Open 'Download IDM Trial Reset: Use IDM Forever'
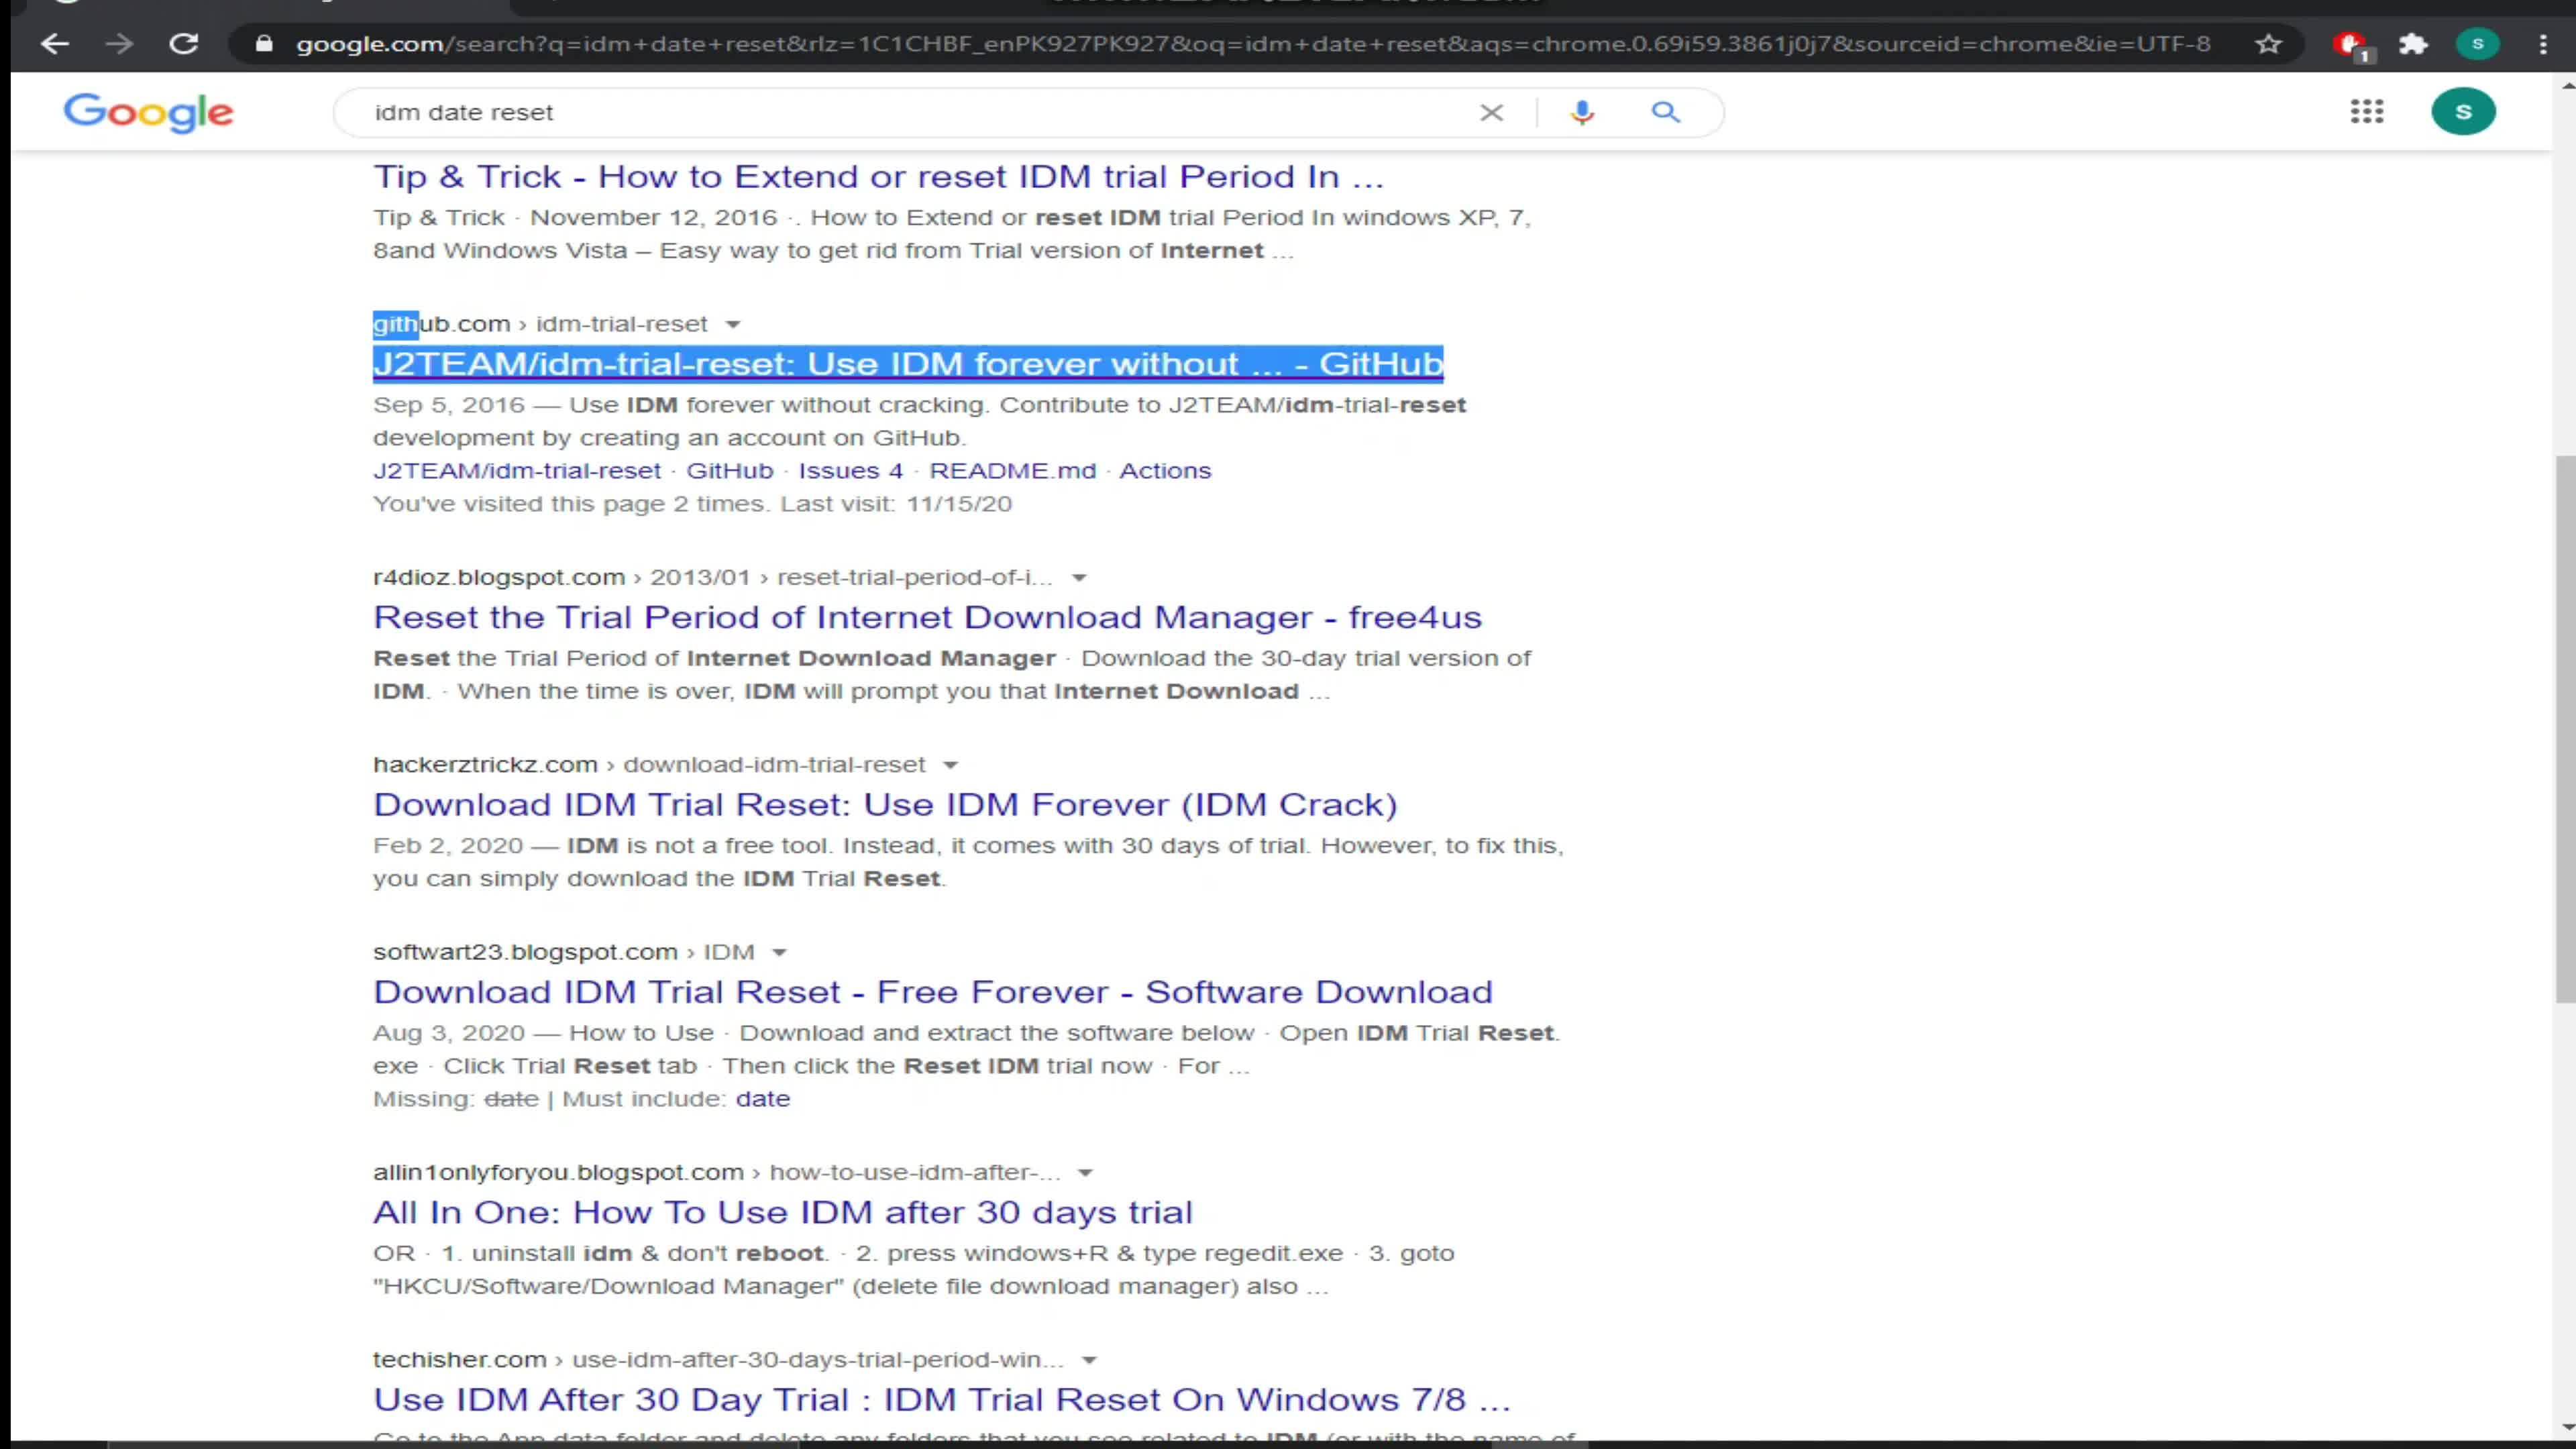This screenshot has width=2576, height=1449. [885, 805]
